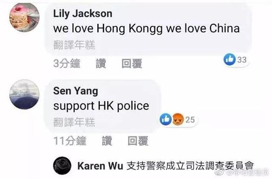Click the 11分鐘 timestamp

pyautogui.click(x=70, y=141)
